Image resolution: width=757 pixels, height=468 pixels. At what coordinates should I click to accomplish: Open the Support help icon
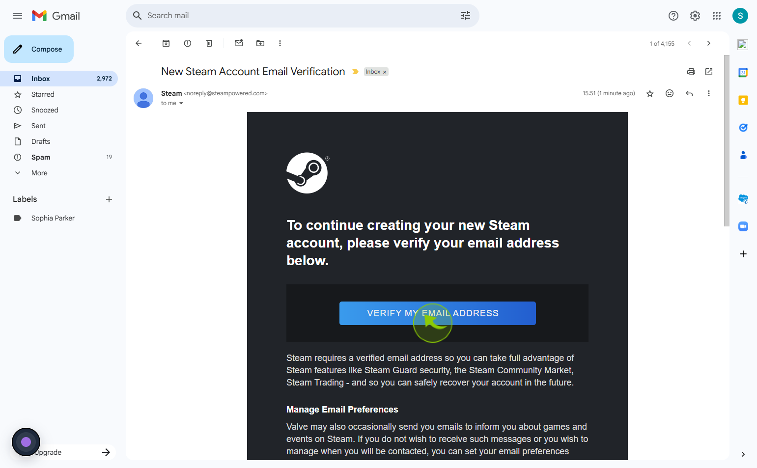tap(673, 16)
